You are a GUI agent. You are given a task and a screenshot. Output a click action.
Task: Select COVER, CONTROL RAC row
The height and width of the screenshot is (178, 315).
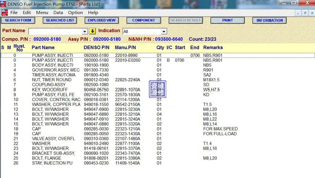pos(158,100)
